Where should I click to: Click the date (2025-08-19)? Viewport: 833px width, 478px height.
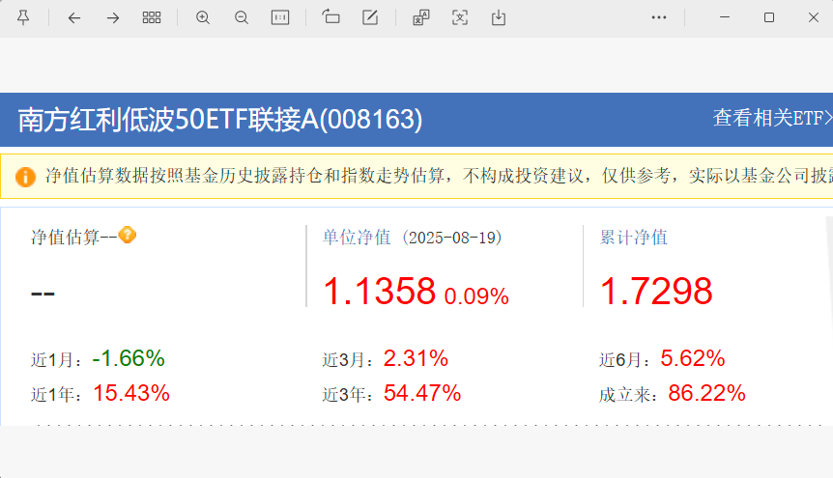[x=452, y=238]
